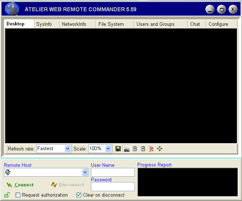Image resolution: width=242 pixels, height=201 pixels.
Task: Switch to the SysInfo tab
Action: click(46, 24)
